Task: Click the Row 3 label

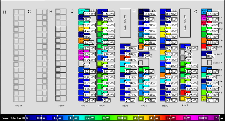Action: point(165,106)
